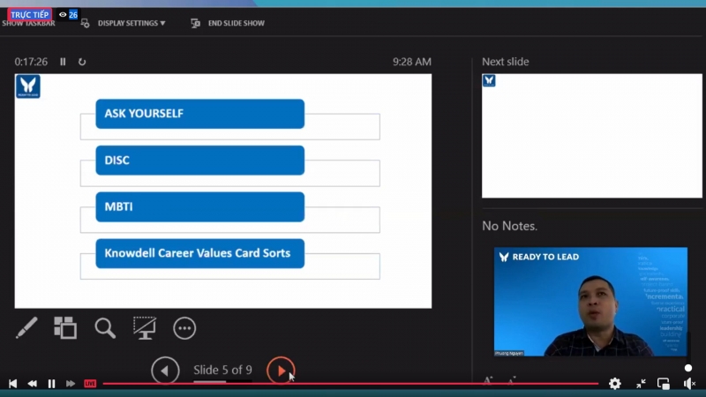706x397 pixels.
Task: Open the see all slides grid
Action: tap(65, 328)
